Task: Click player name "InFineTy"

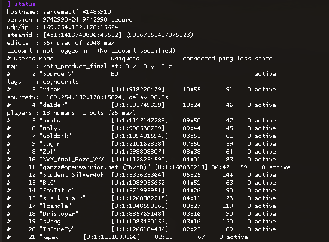Action: coord(57,229)
